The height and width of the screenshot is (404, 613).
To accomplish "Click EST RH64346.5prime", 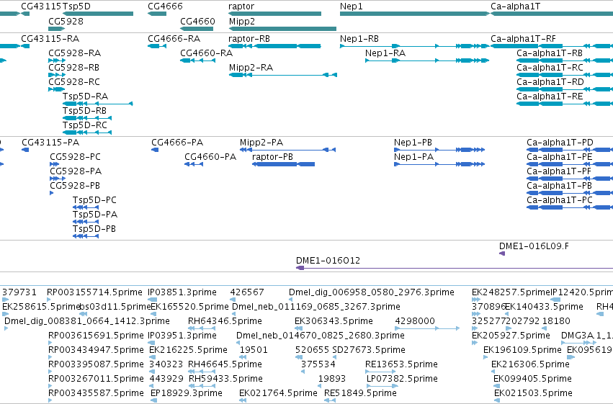I will click(x=225, y=322).
